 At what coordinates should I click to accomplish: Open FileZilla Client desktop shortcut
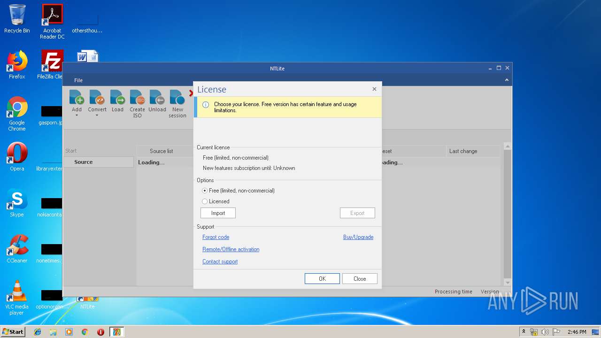pyautogui.click(x=50, y=65)
